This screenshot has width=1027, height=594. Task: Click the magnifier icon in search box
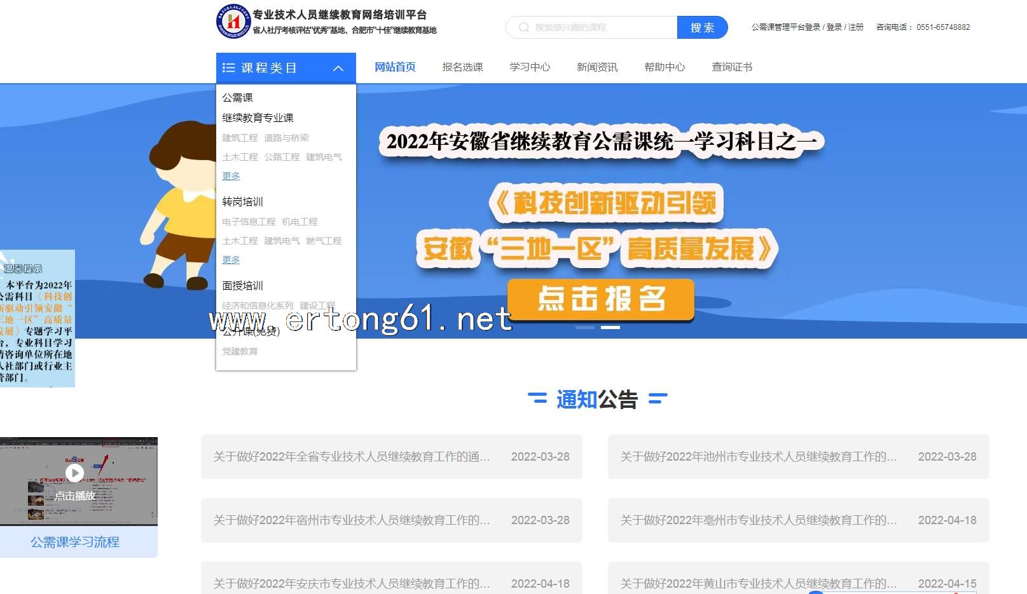coord(524,27)
